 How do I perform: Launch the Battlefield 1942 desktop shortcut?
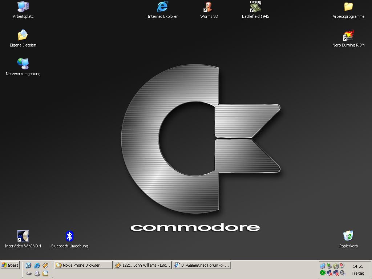coord(255,10)
